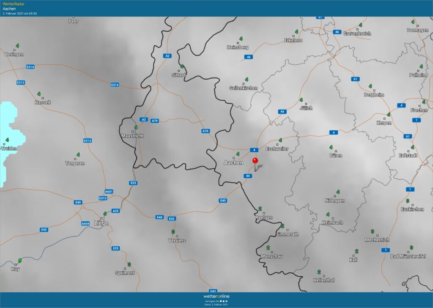433x308 pixels.
Task: Select the Aachen city label on the map
Action: 233,162
